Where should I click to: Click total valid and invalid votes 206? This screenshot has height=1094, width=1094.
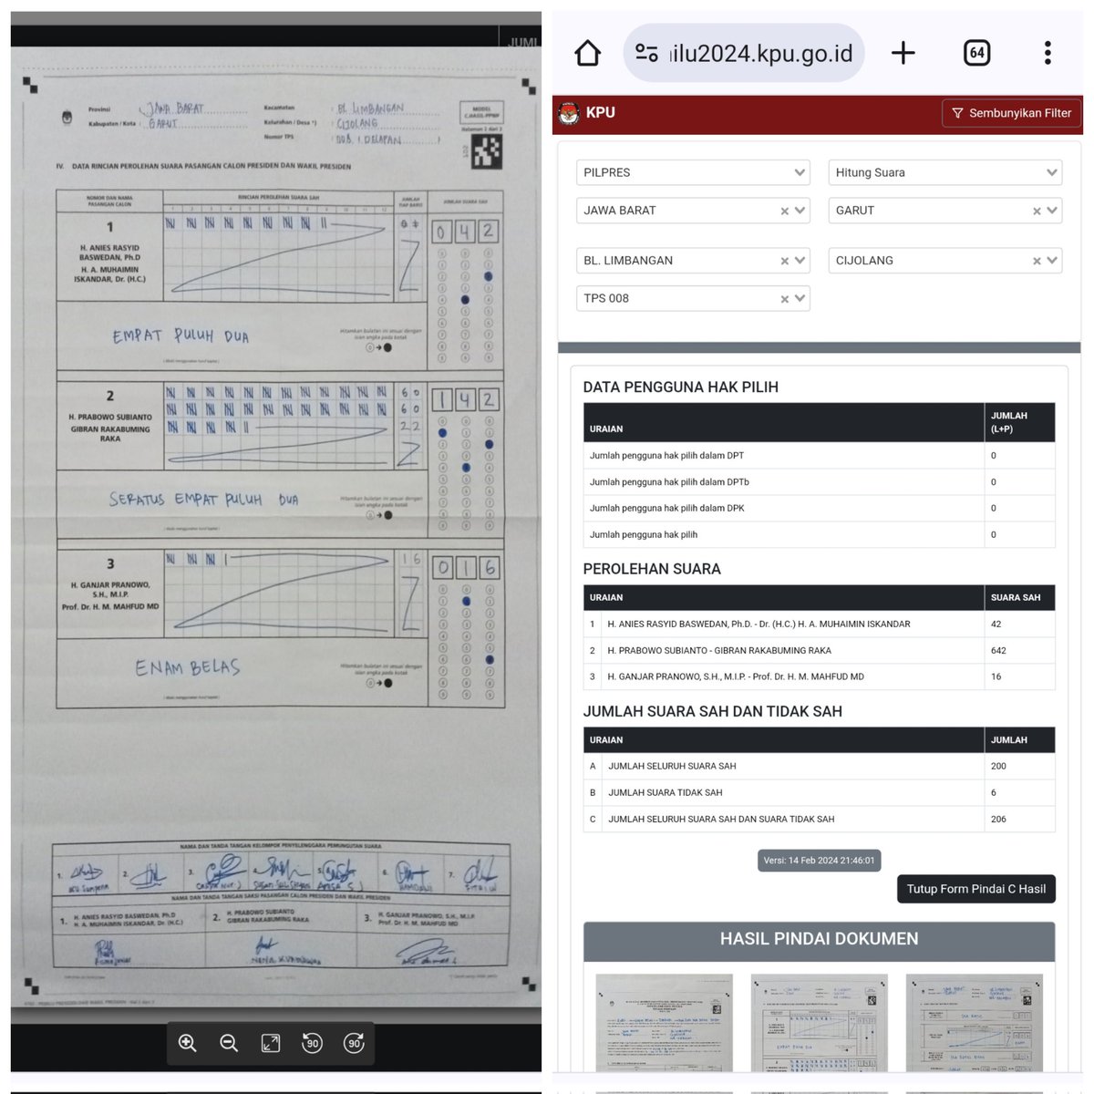(998, 820)
